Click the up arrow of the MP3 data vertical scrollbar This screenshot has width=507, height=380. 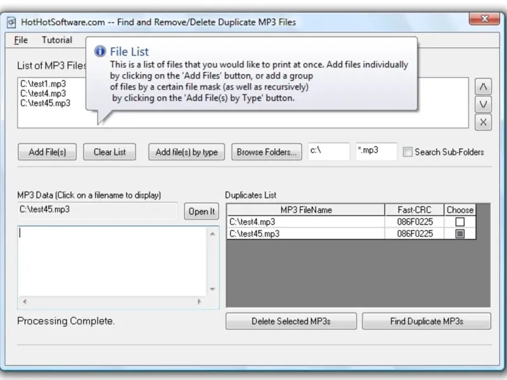212,234
